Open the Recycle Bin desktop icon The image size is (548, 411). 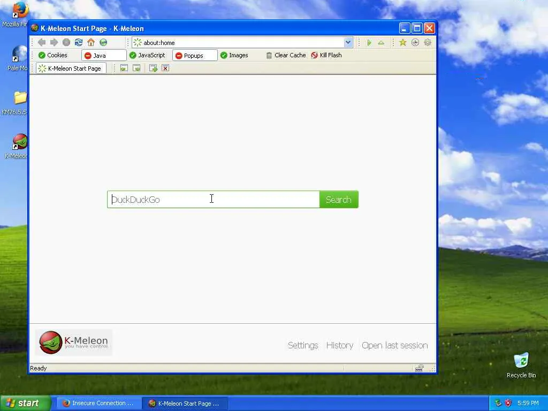point(521,365)
